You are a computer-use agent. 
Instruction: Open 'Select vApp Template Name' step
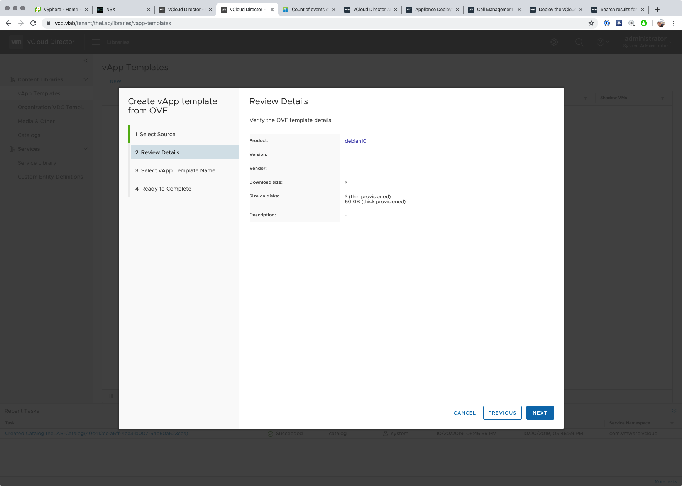click(x=178, y=170)
